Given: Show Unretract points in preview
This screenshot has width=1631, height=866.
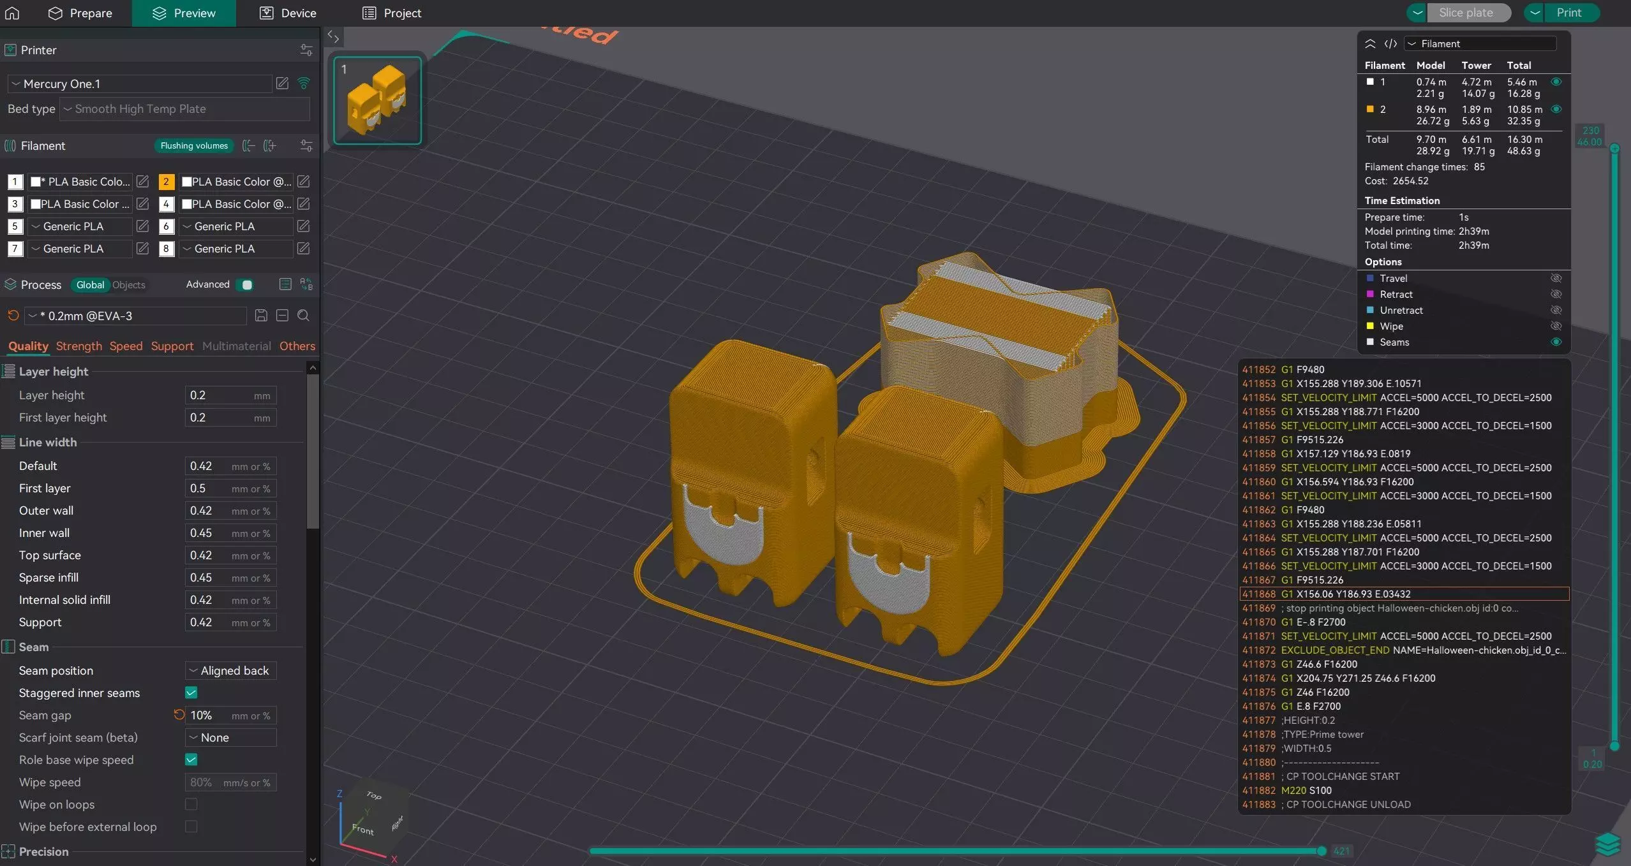Looking at the screenshot, I should click(x=1556, y=310).
